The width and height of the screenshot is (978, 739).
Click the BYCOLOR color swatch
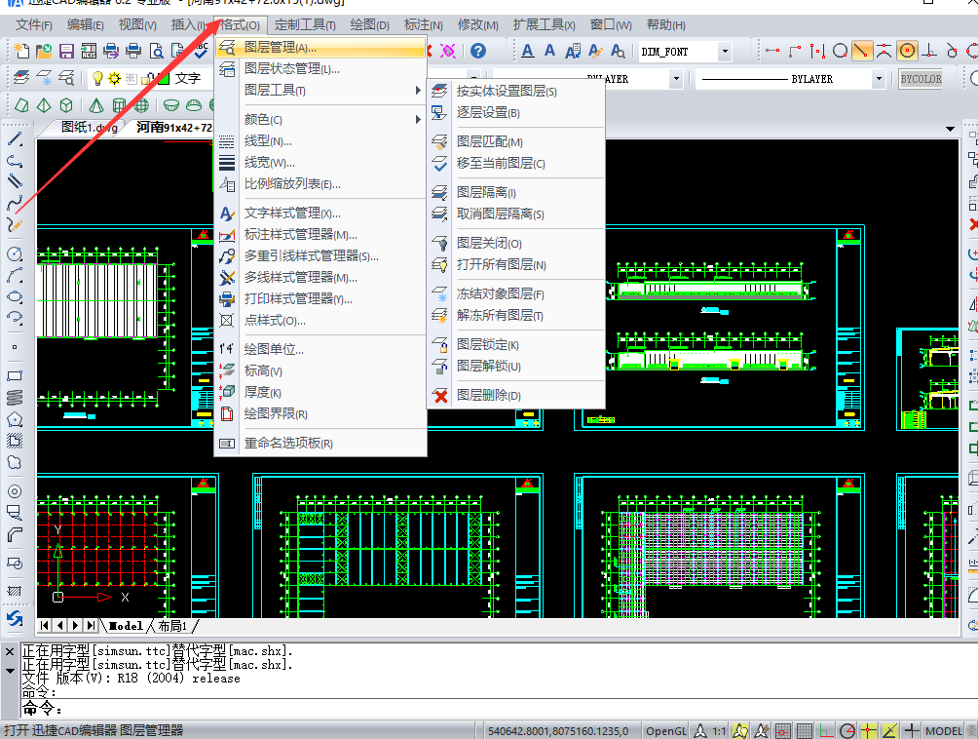point(921,77)
